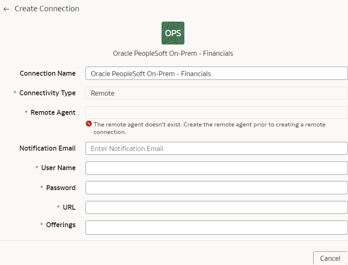Click the green OPS adapter icon
The width and height of the screenshot is (348, 265).
click(x=173, y=32)
